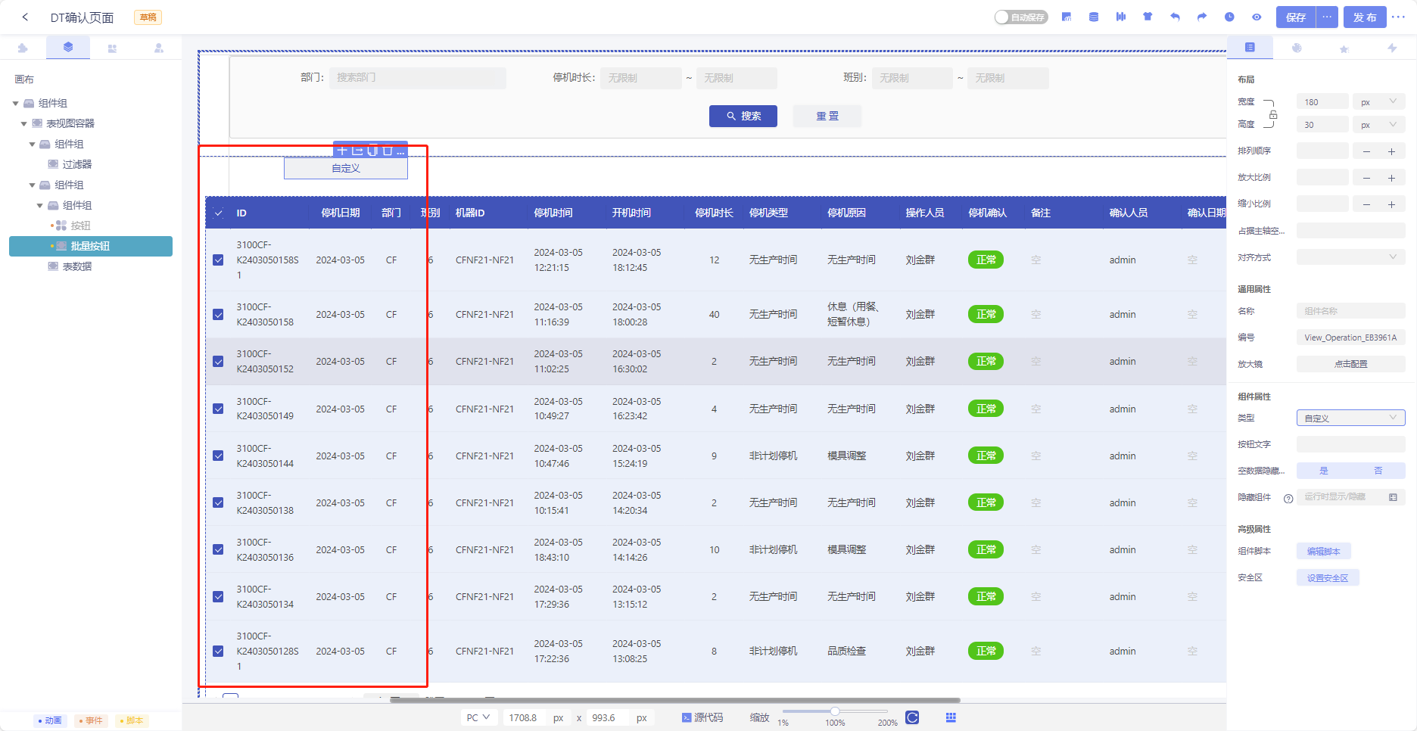The image size is (1417, 731).
Task: Click the copy icon on selected component toolbar
Action: [x=372, y=150]
